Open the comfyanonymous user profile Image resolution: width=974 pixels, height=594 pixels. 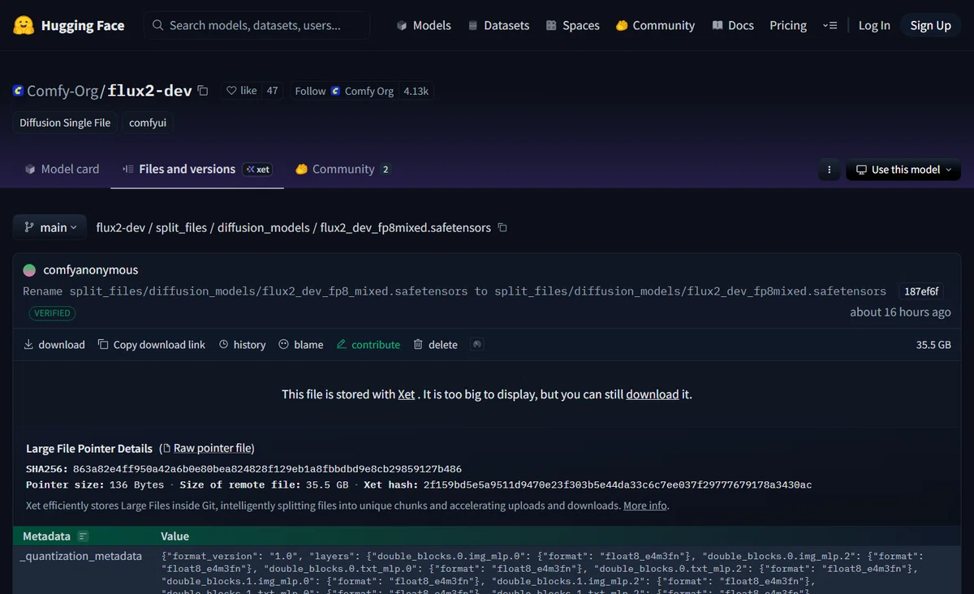click(x=91, y=270)
